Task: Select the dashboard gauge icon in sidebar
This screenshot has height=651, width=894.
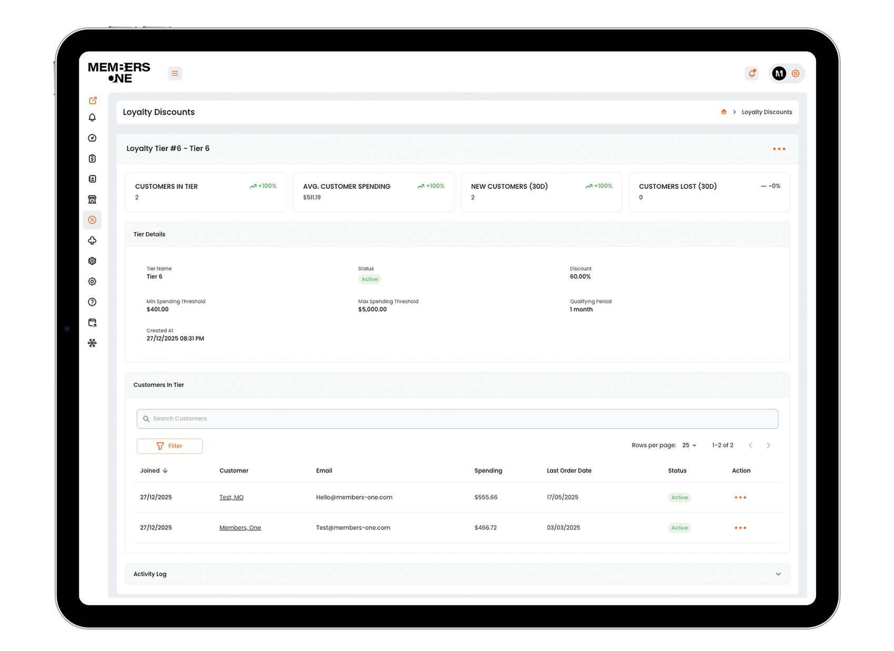Action: 92,138
